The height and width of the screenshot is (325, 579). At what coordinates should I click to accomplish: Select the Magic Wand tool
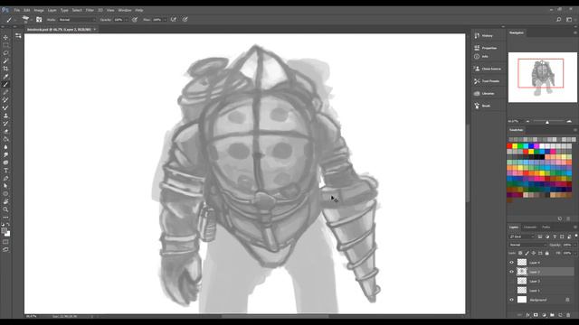point(5,60)
